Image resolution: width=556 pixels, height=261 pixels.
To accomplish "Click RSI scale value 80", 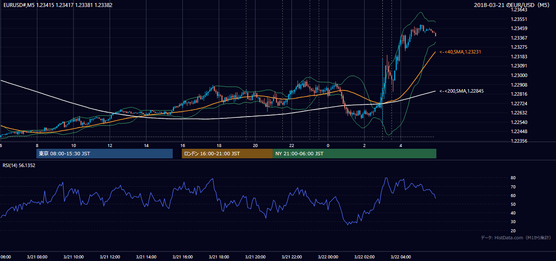I will click(x=513, y=178).
